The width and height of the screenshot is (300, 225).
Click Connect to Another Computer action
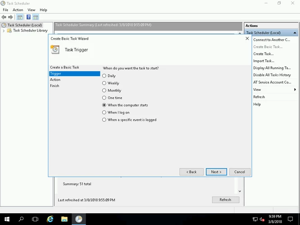(272, 40)
